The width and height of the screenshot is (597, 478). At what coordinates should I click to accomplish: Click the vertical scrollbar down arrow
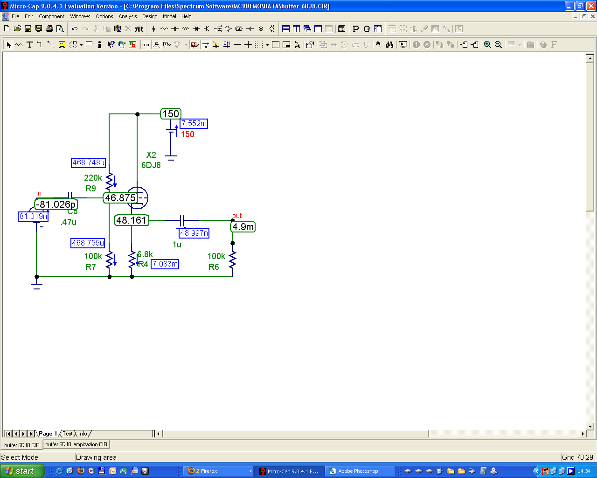[590, 426]
